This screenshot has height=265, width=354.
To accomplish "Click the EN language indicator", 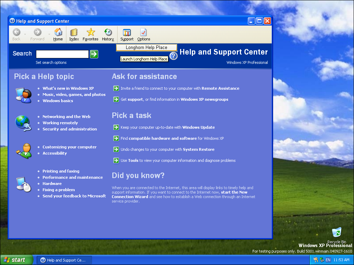I will point(328,260).
